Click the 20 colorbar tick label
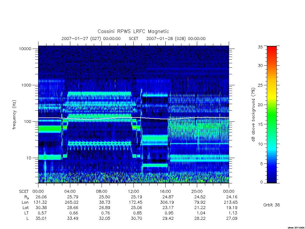Screen dimensions: 305x229 (x=260, y=105)
